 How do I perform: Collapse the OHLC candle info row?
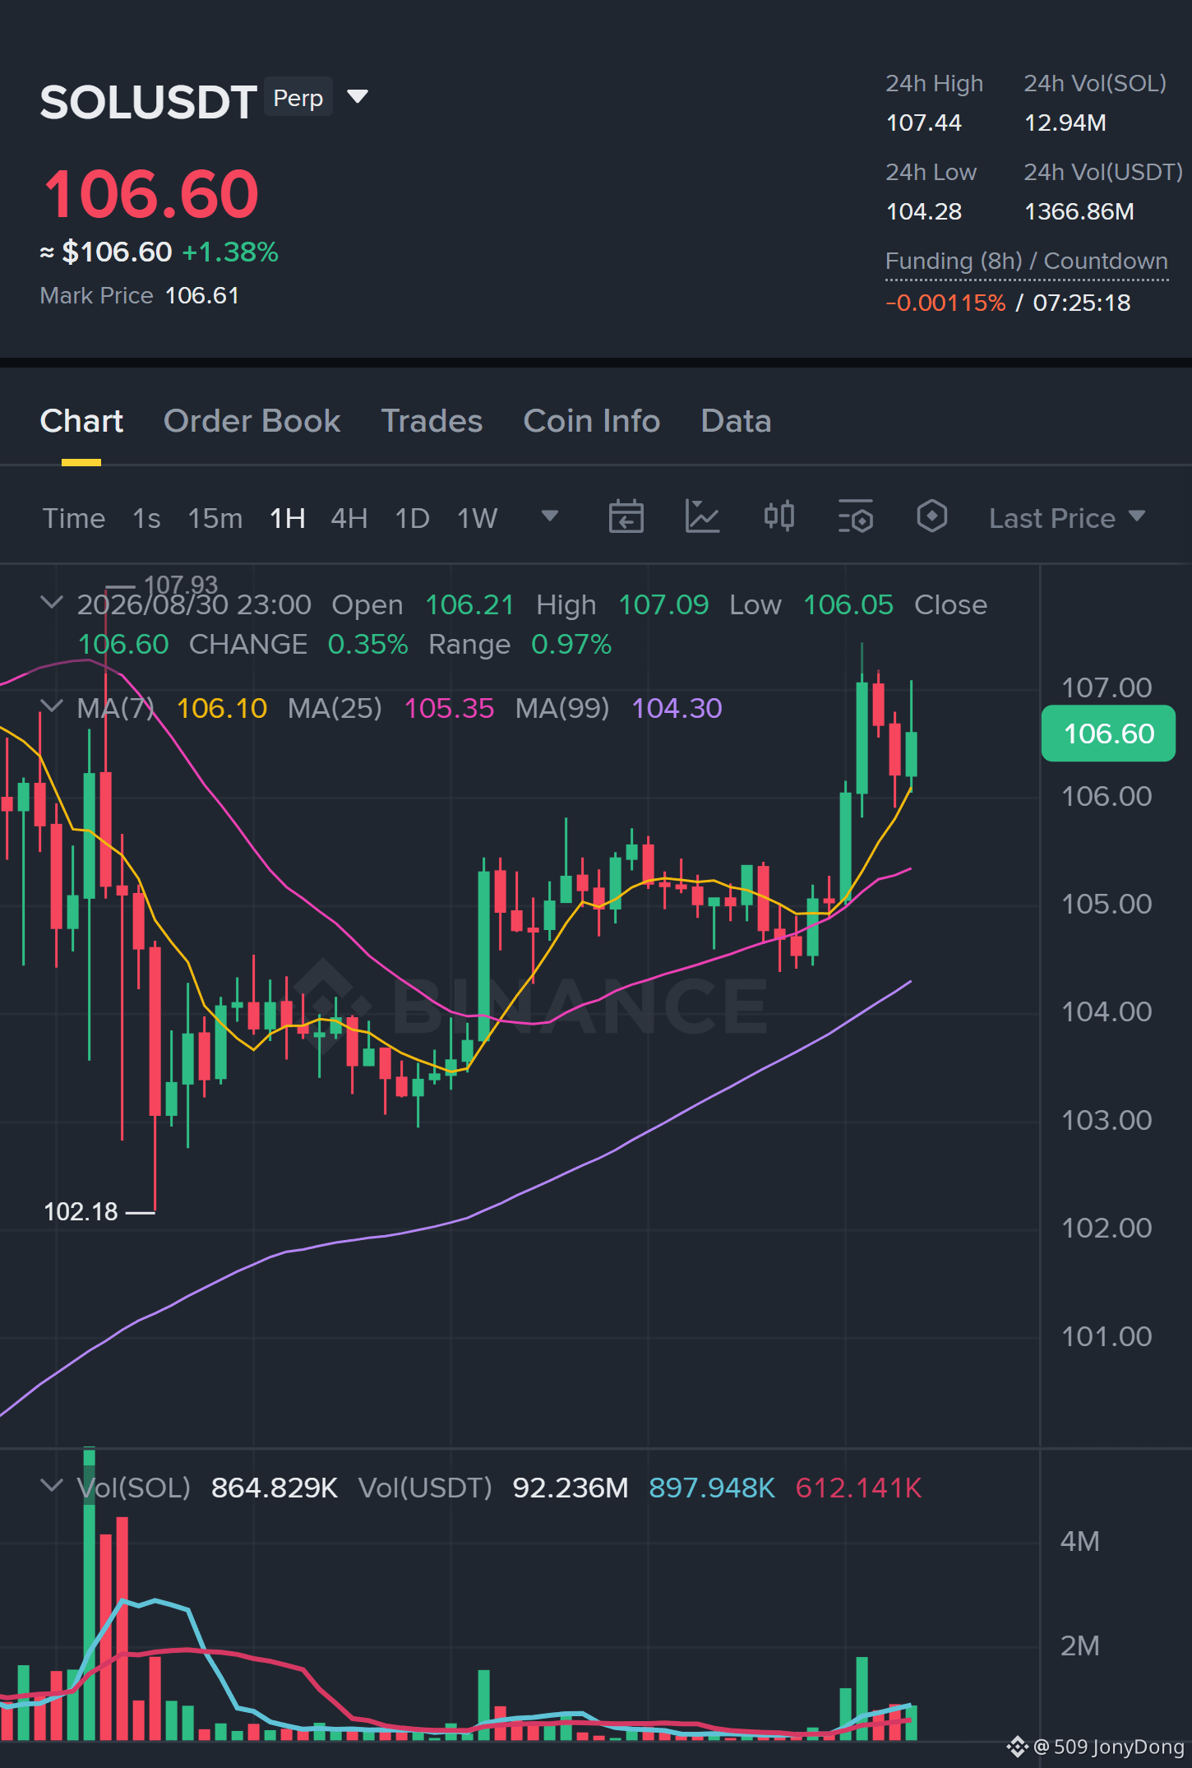coord(51,603)
